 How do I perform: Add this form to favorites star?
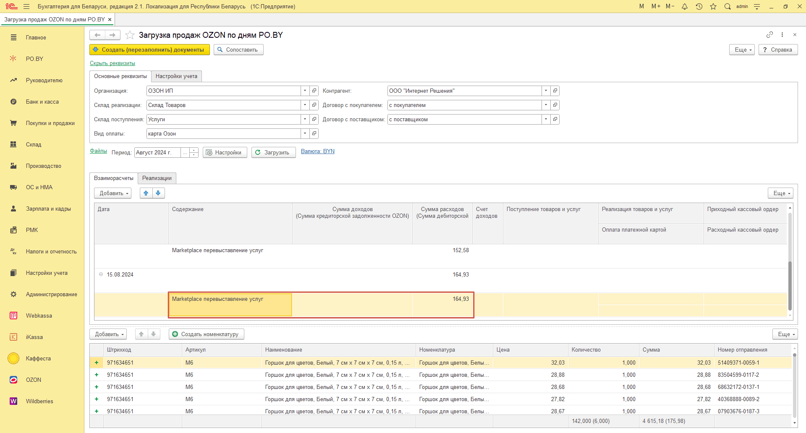[130, 35]
